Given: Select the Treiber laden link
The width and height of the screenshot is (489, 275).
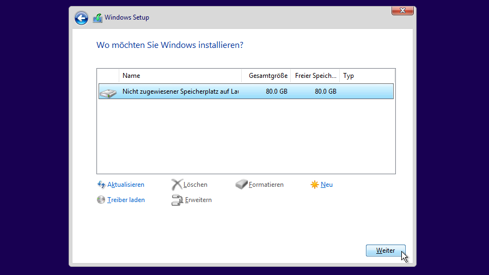Looking at the screenshot, I should pos(126,200).
